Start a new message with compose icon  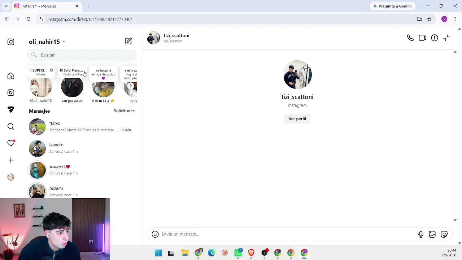tap(128, 41)
